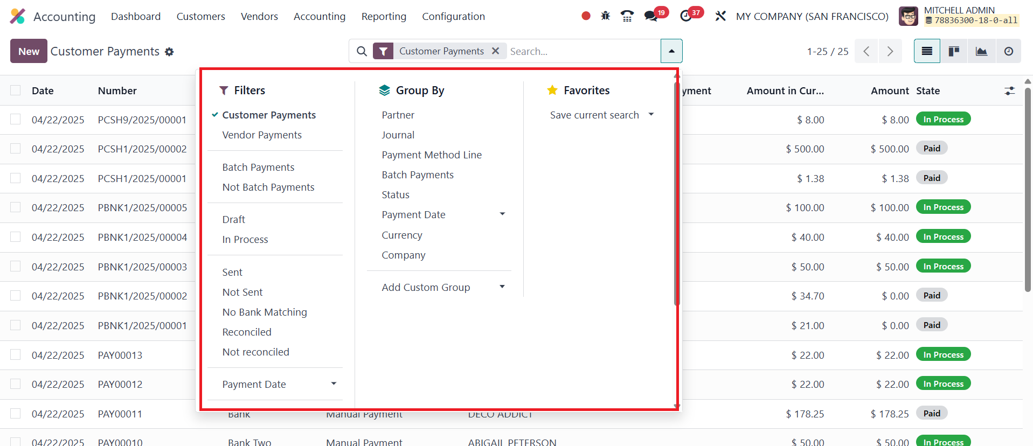The width and height of the screenshot is (1033, 446).
Task: Open the VoIP phone icon
Action: point(627,16)
